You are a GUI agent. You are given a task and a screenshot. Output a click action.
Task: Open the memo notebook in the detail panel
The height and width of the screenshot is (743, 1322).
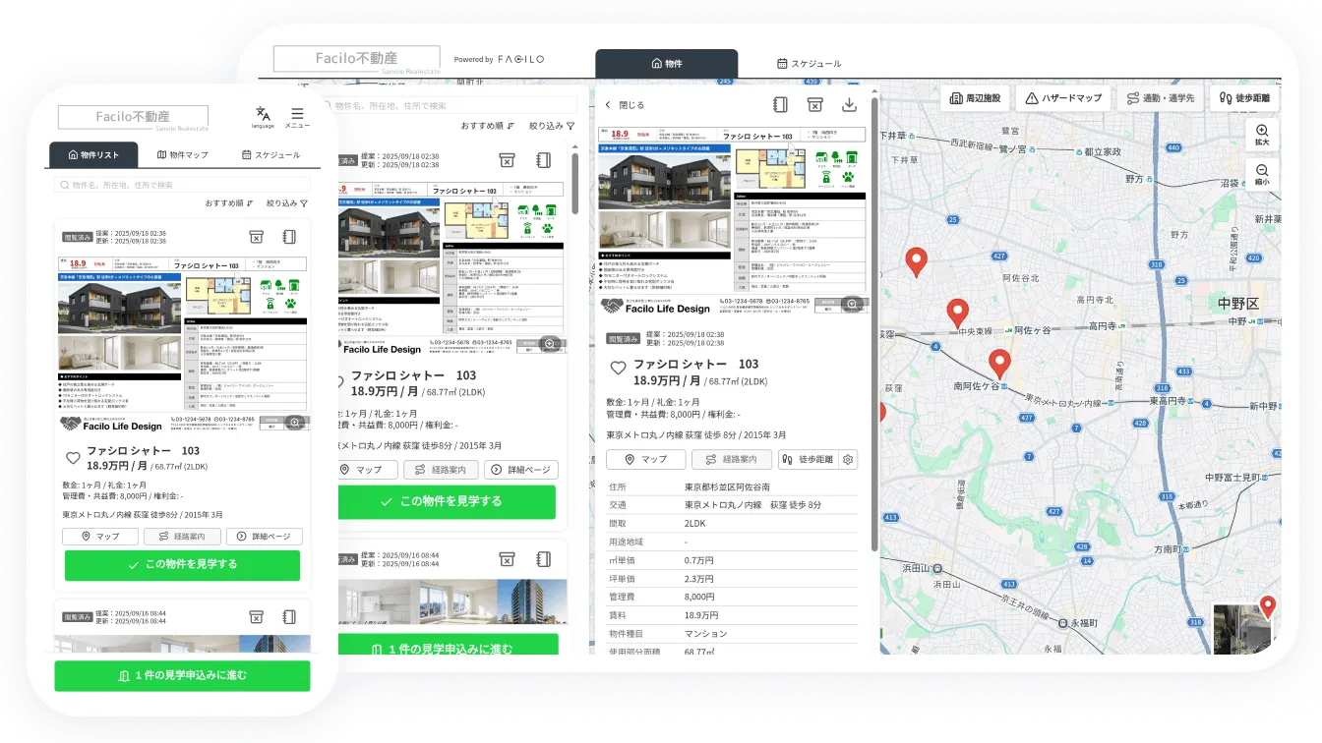(x=780, y=105)
